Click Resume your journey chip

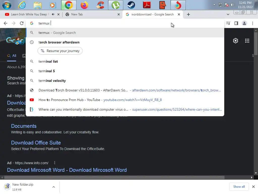tap(60, 51)
